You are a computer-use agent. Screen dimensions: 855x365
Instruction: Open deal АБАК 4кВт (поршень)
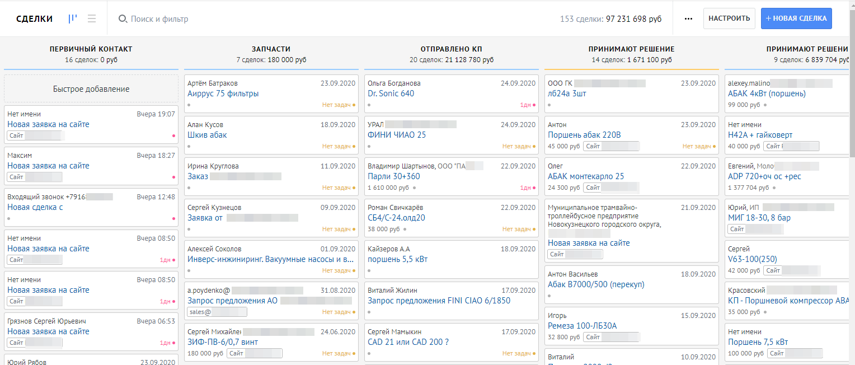point(767,93)
